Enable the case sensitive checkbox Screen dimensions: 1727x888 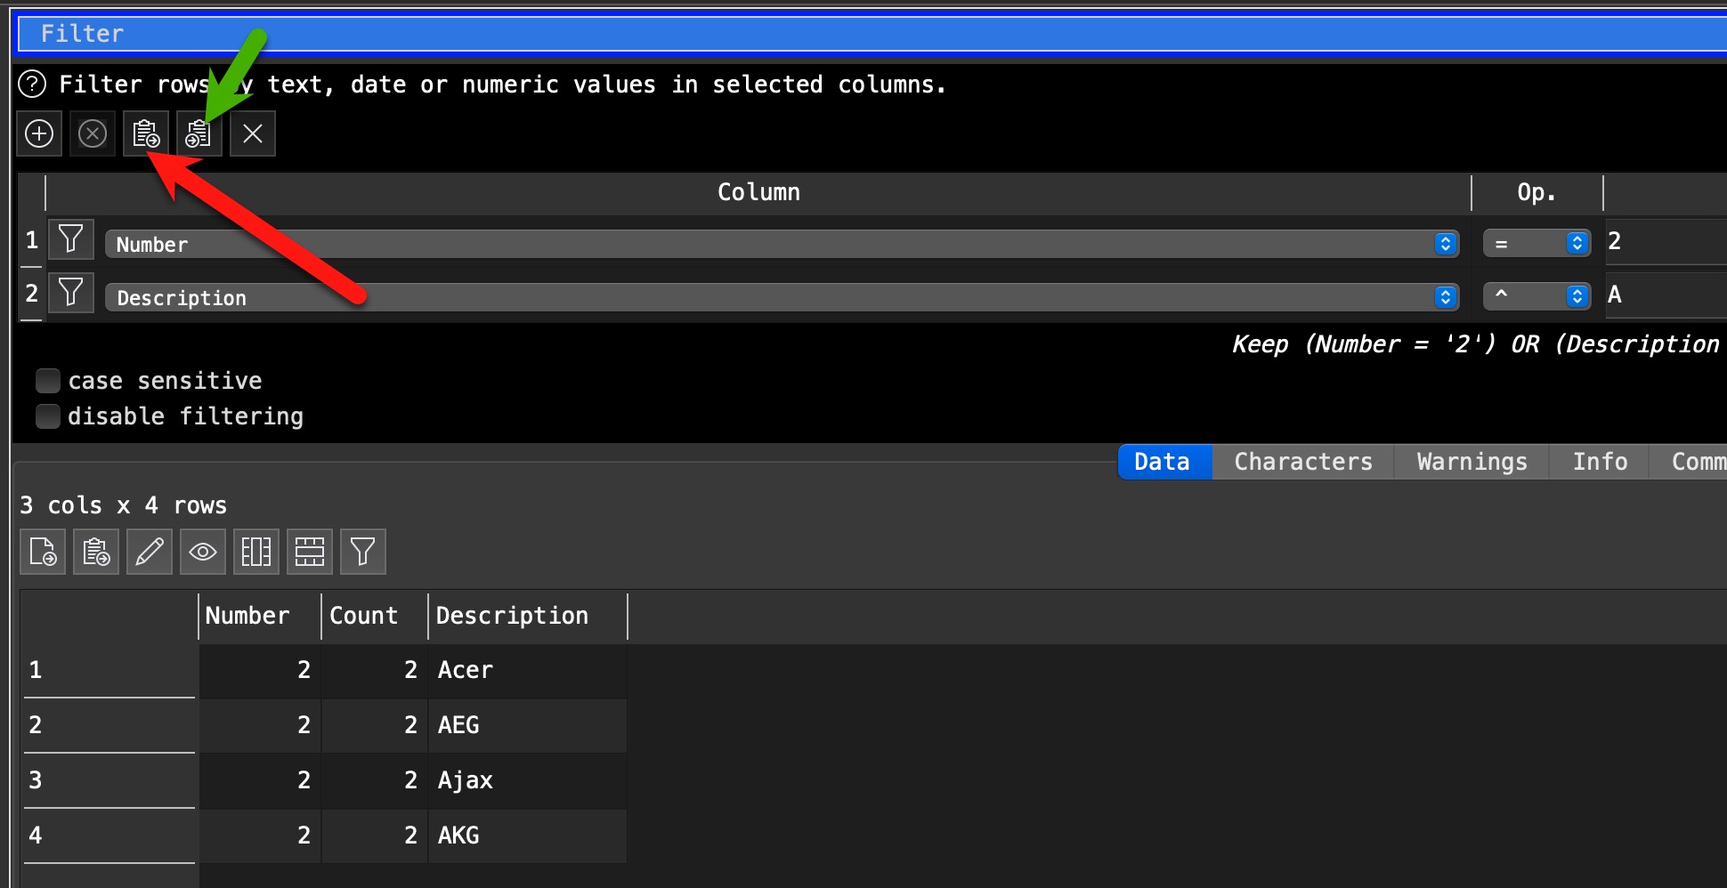tap(48, 381)
